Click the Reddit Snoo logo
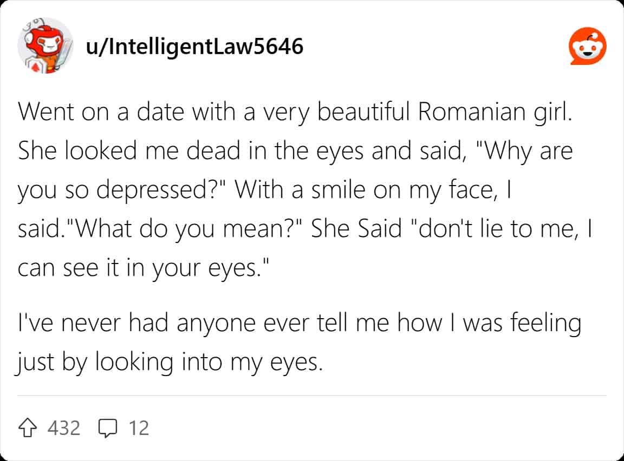The image size is (624, 461). click(x=587, y=45)
